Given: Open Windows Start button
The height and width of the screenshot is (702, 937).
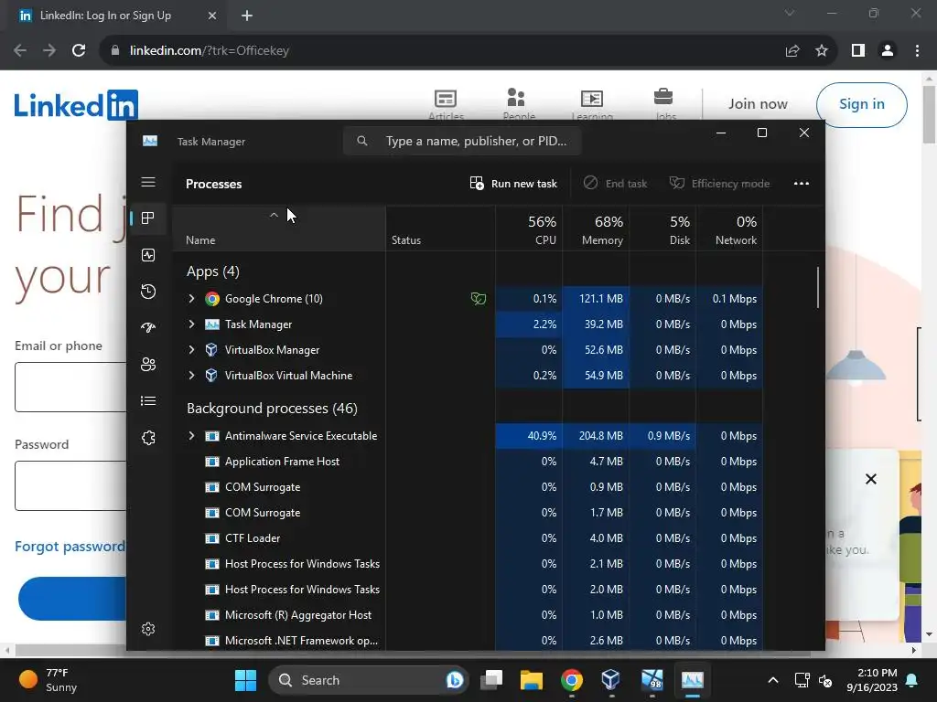Looking at the screenshot, I should pos(245,680).
